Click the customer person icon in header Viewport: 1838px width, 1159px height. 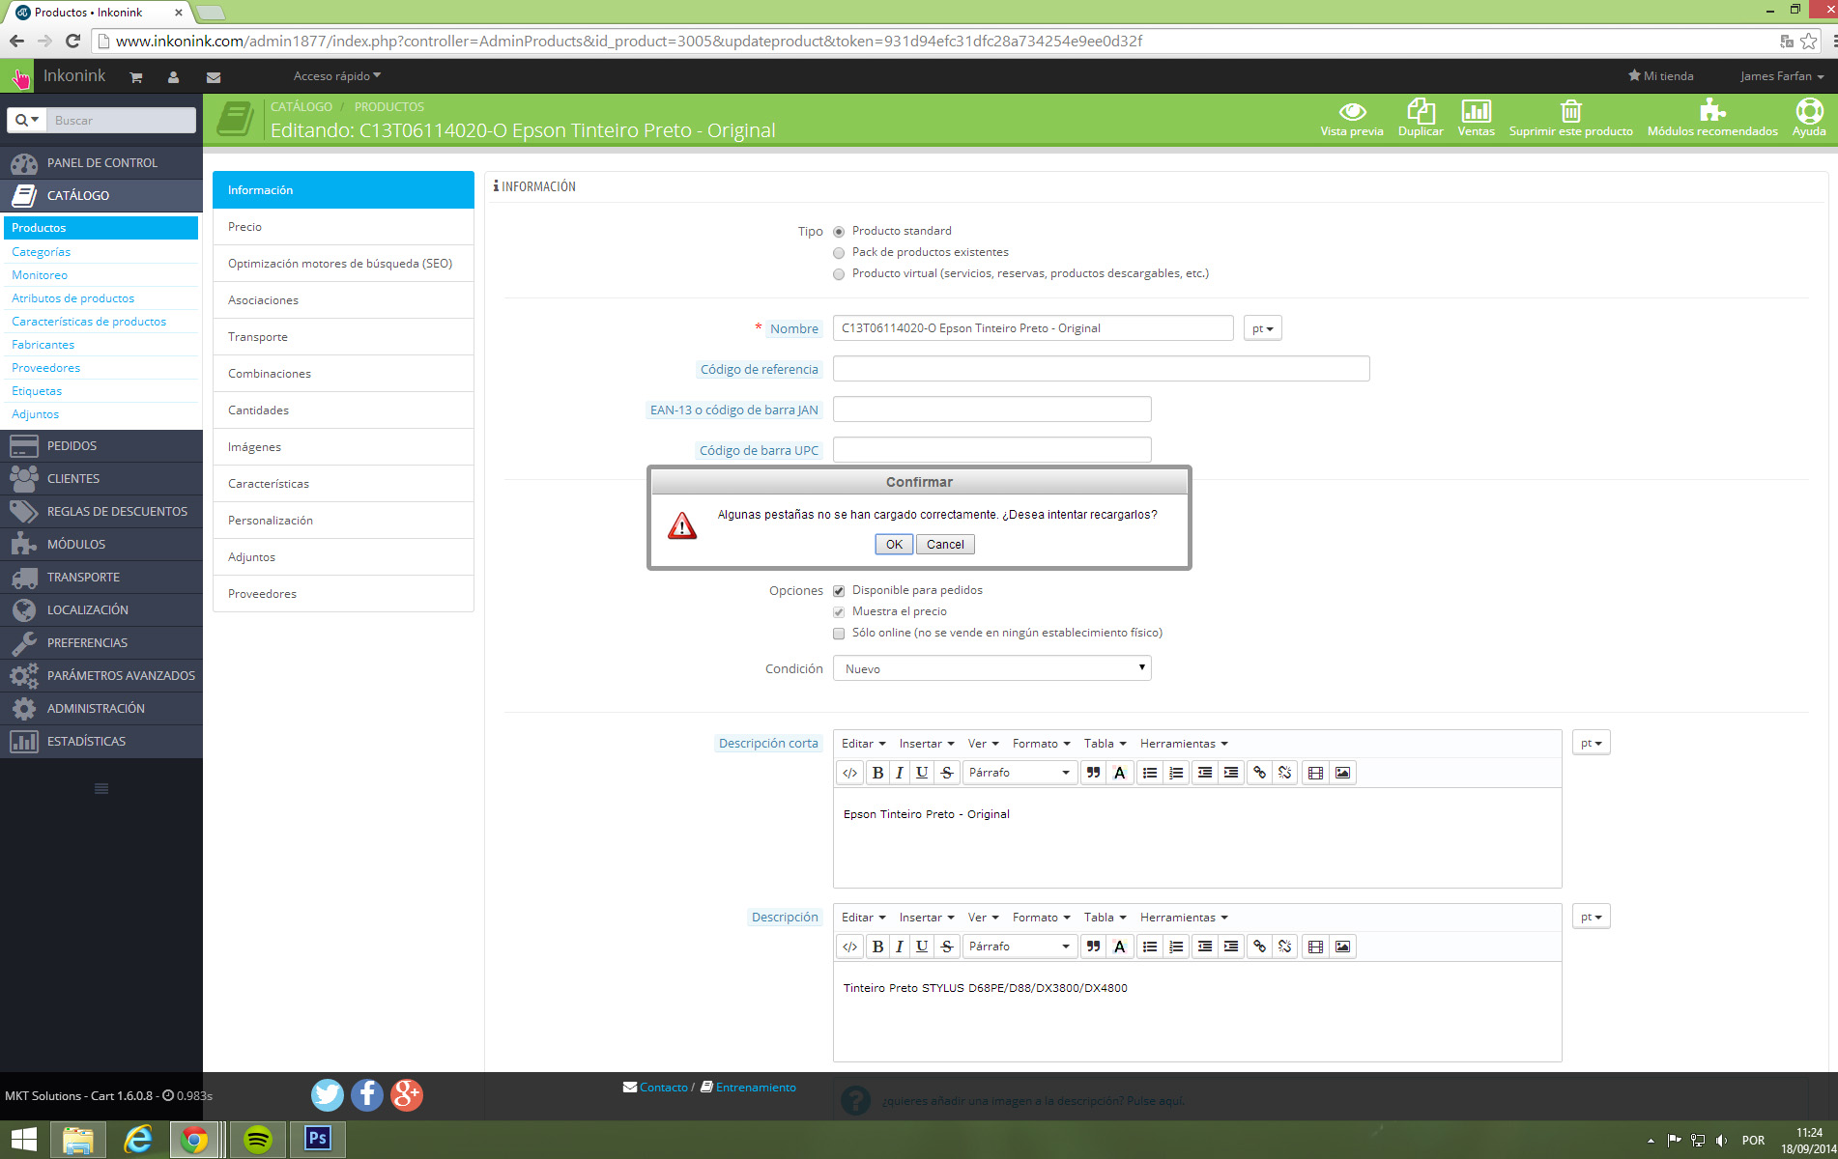click(173, 77)
